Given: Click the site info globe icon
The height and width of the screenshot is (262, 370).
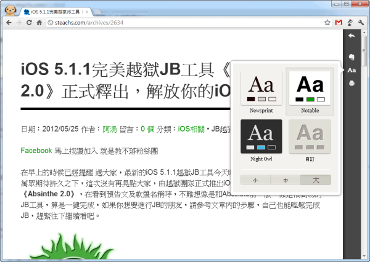Looking at the screenshot, I should [x=51, y=23].
